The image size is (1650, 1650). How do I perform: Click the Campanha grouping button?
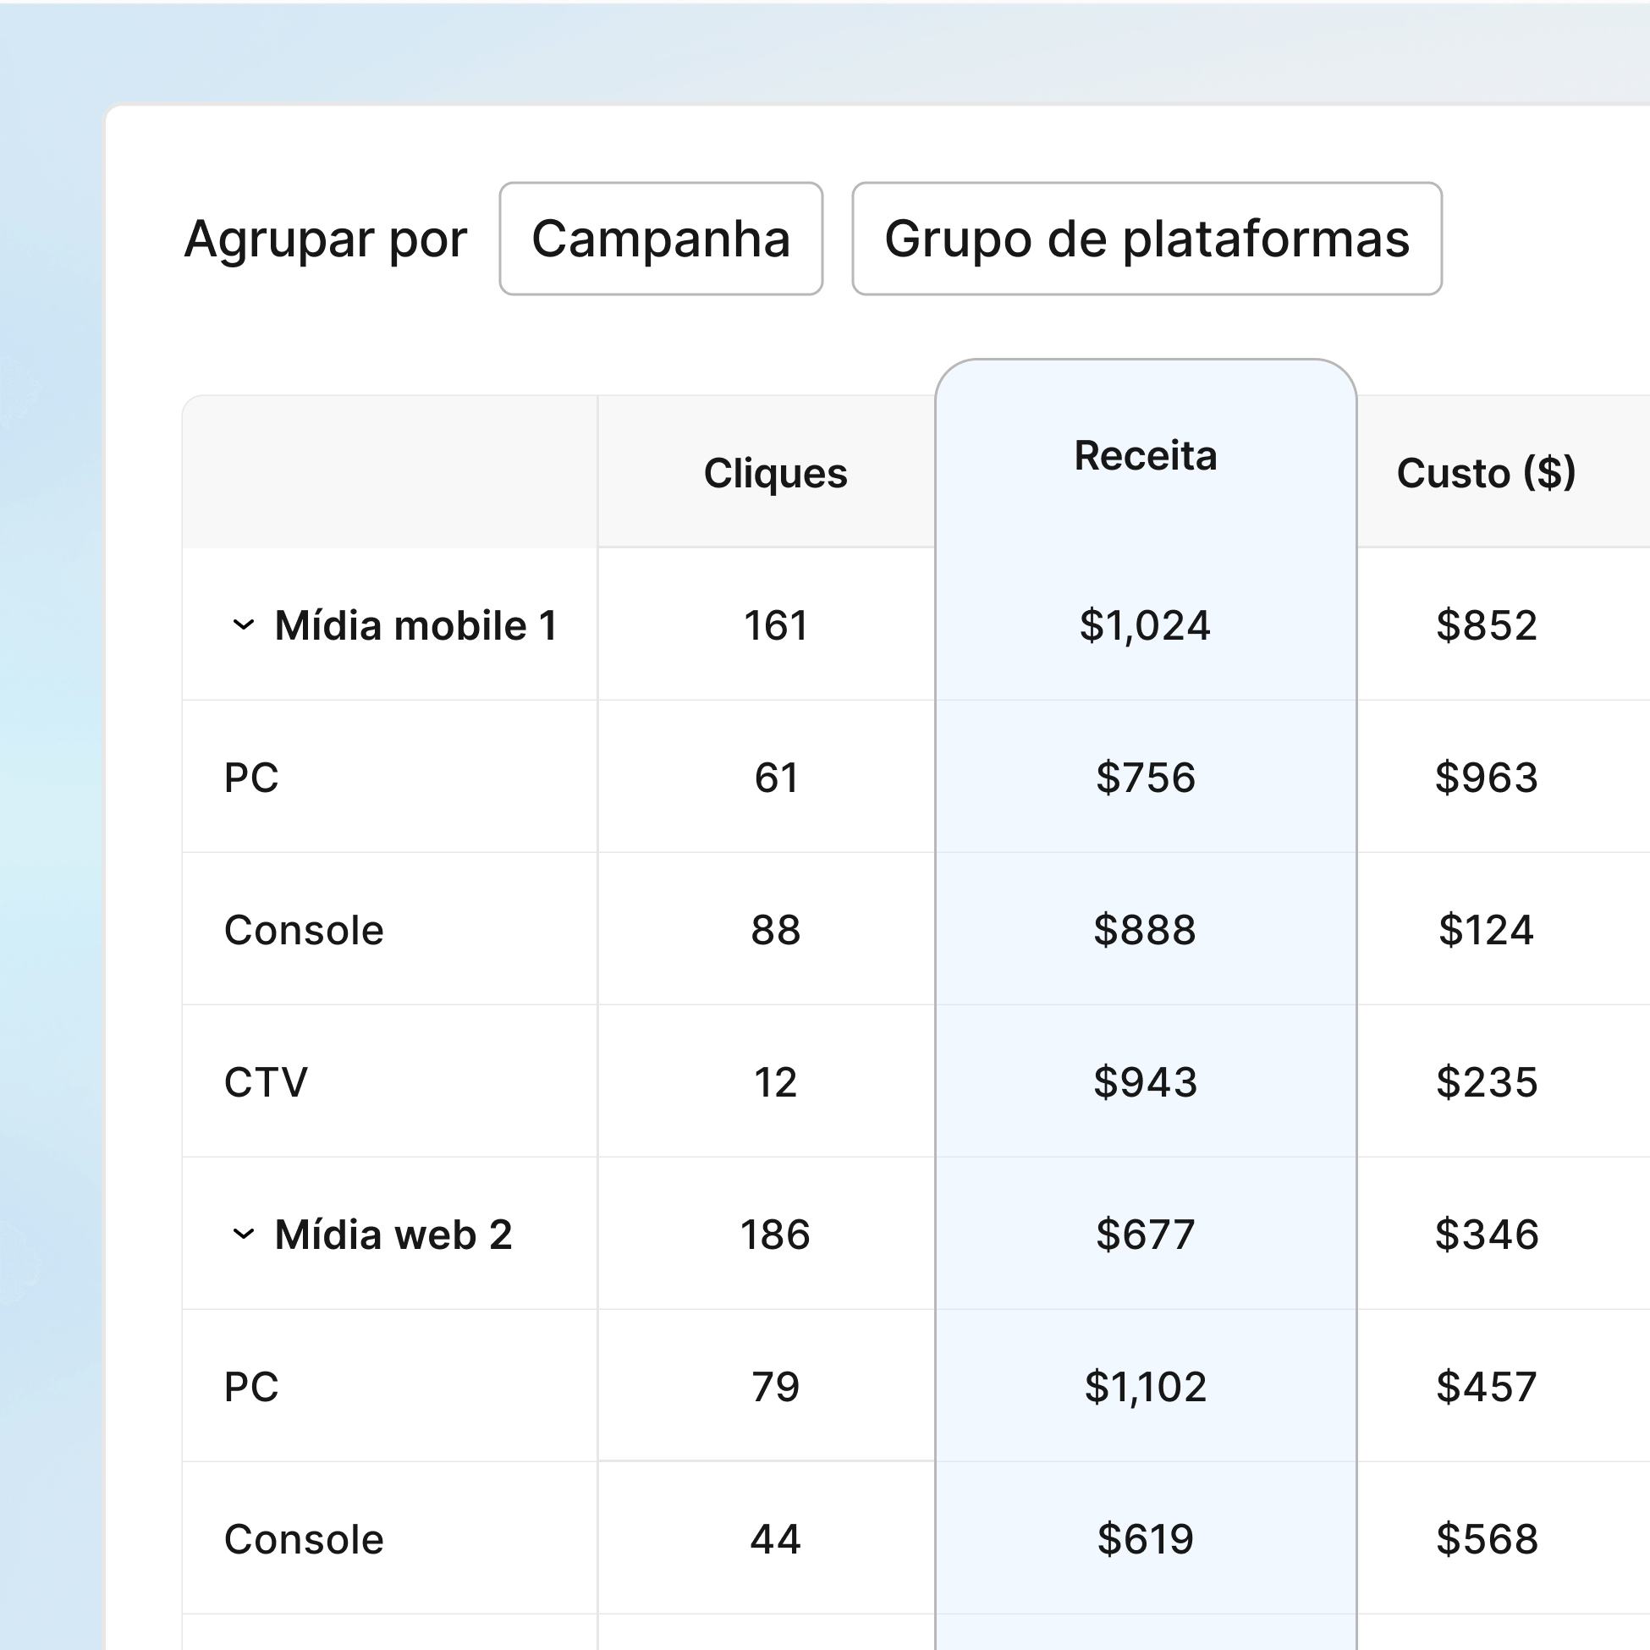click(x=660, y=239)
